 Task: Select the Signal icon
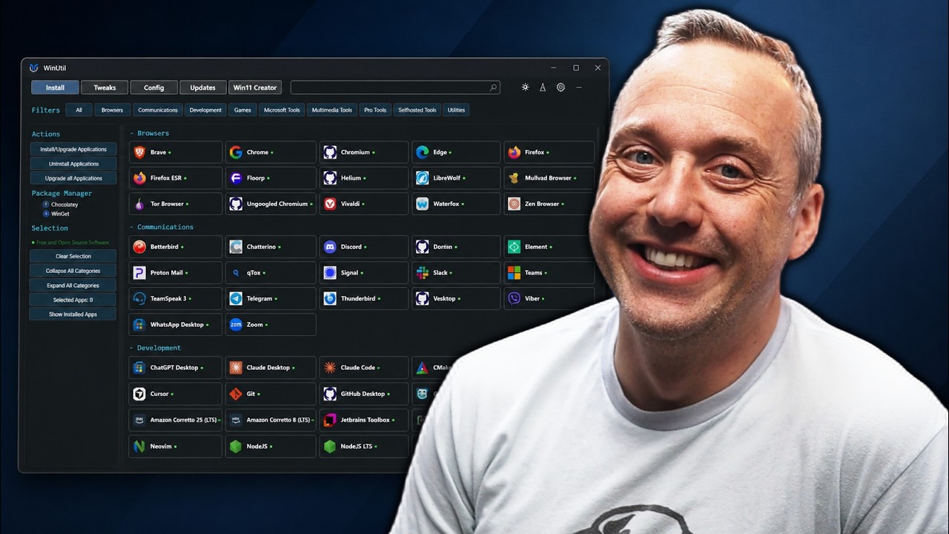(330, 273)
